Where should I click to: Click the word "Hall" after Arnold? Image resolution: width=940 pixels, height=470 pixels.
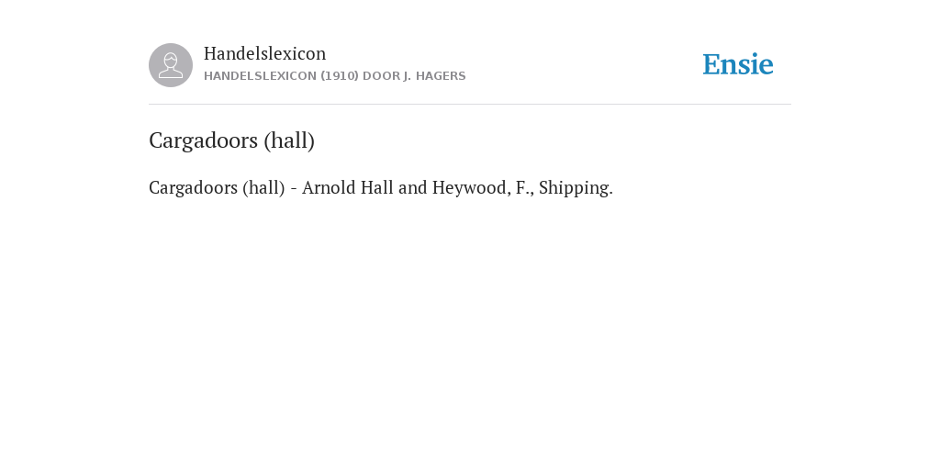[377, 187]
